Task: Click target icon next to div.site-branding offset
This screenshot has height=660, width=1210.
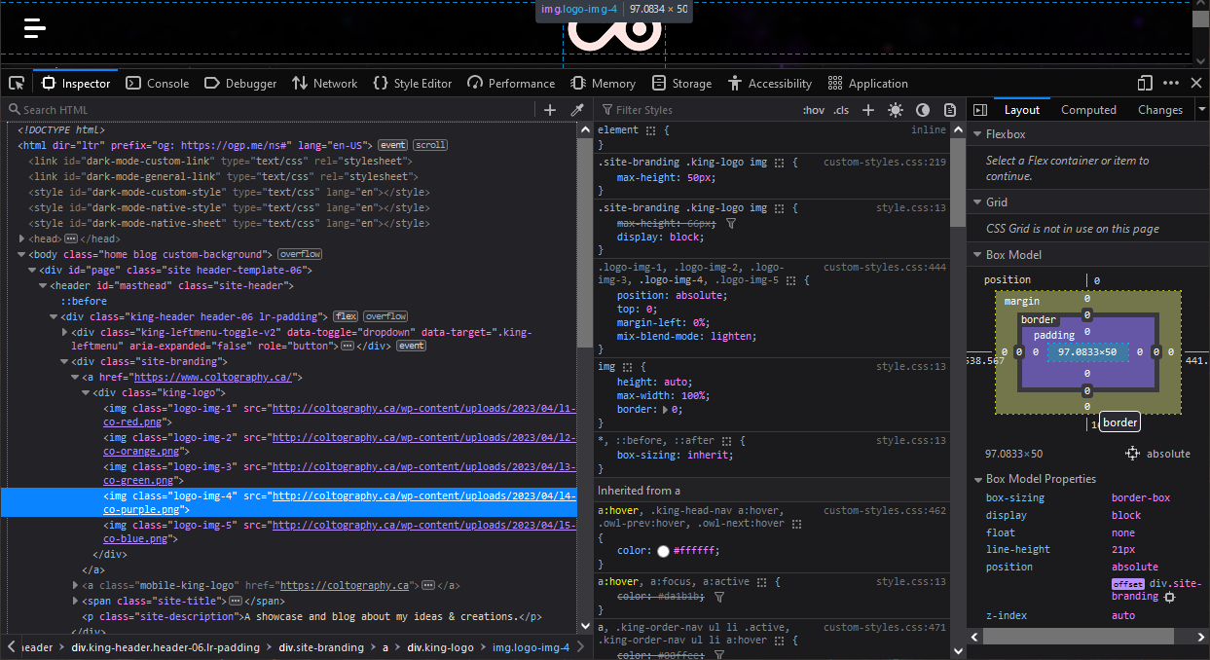Action: pos(1169,597)
